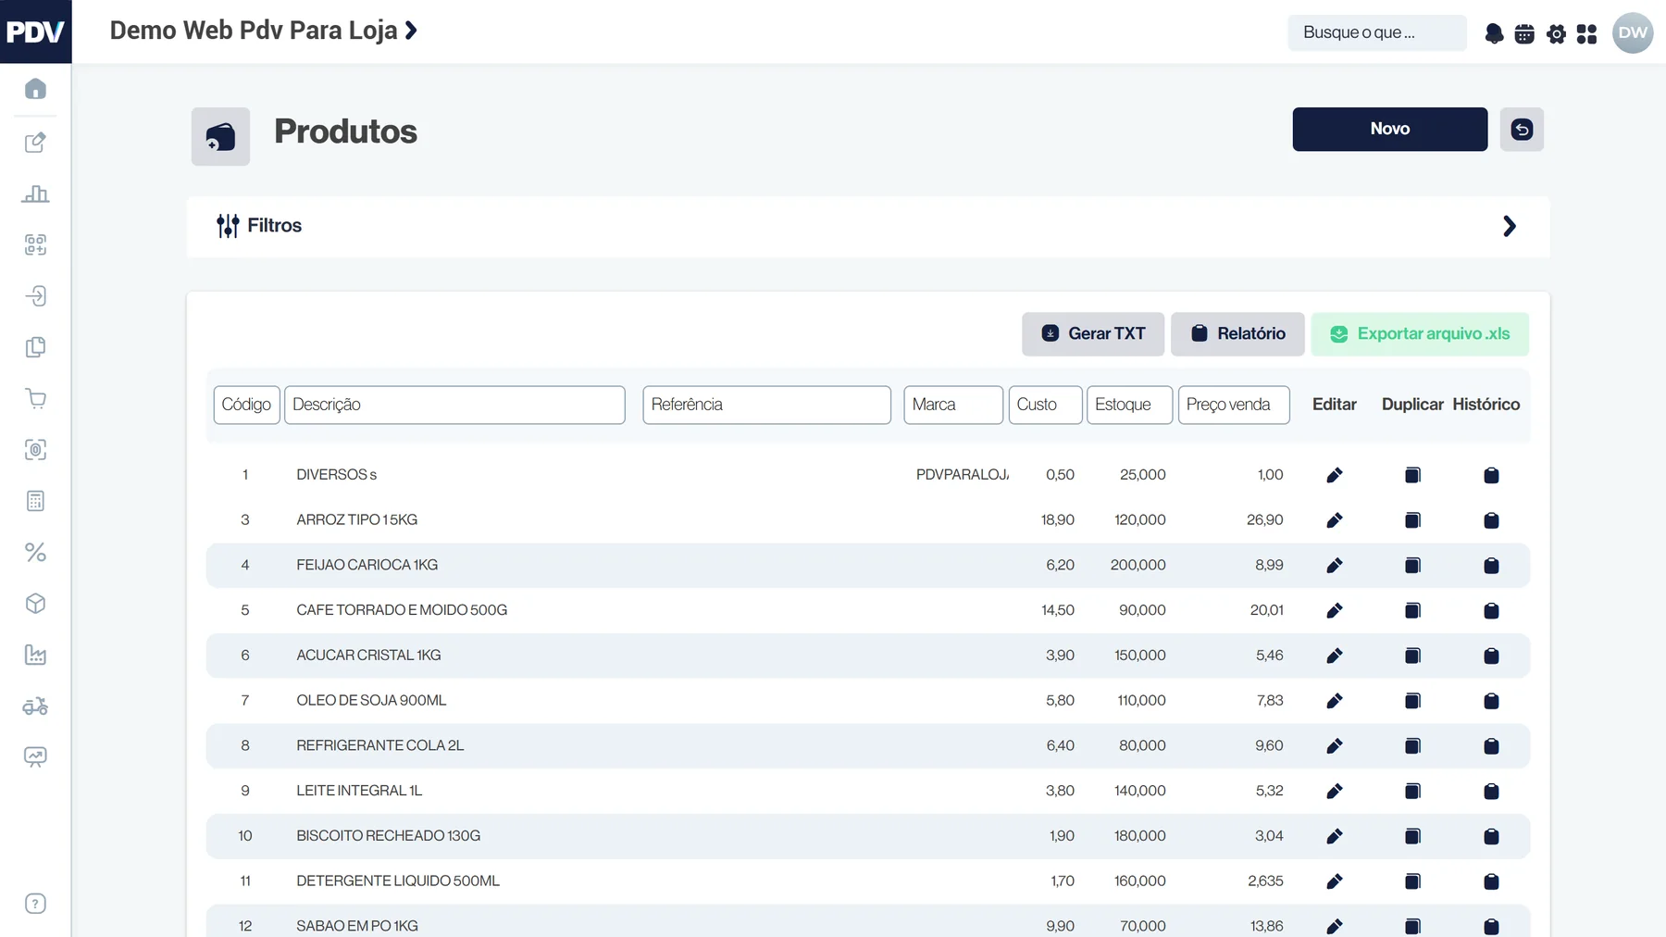Click the Estoque filter field
Image resolution: width=1666 pixels, height=937 pixels.
pos(1129,405)
